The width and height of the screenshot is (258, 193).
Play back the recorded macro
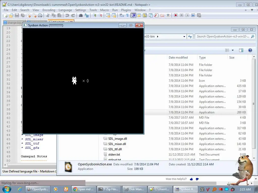click(x=187, y=15)
